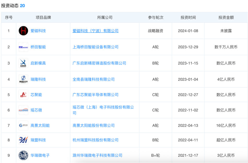Open company 杭州瑞盟科技股份有限公司
This screenshot has height=163, width=248.
(96, 140)
